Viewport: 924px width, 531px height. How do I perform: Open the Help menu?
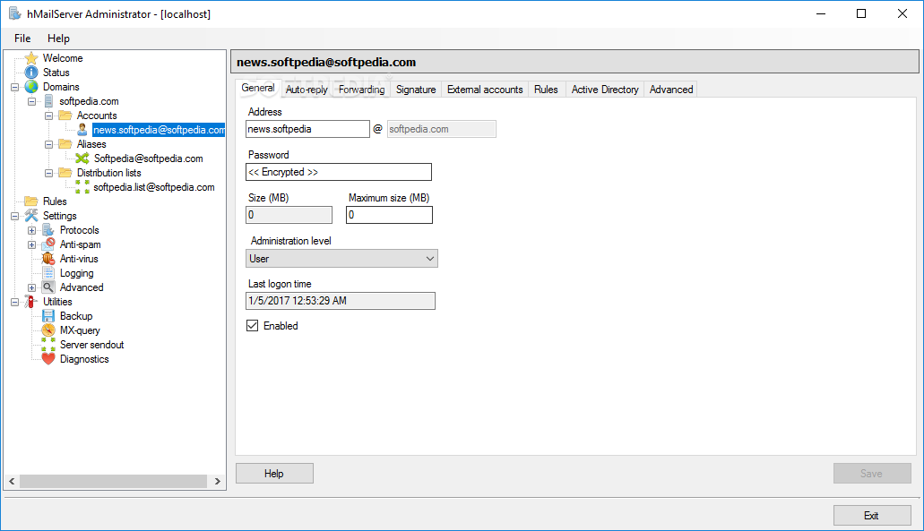(58, 39)
